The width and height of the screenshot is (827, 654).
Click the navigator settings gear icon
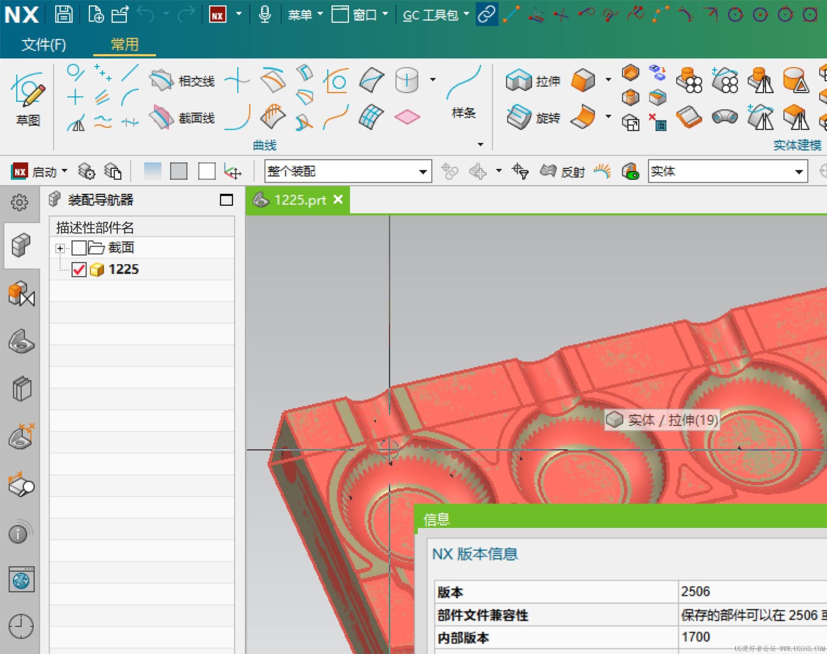point(20,202)
